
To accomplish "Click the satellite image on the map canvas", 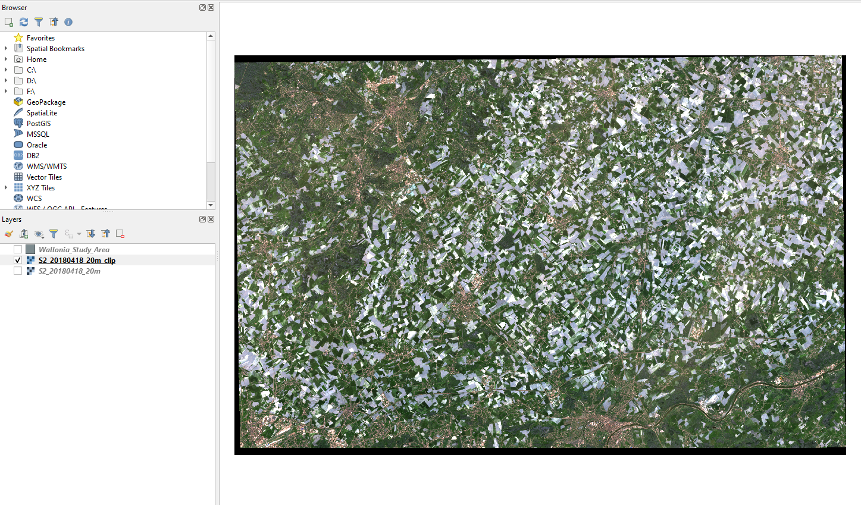I will point(540,255).
